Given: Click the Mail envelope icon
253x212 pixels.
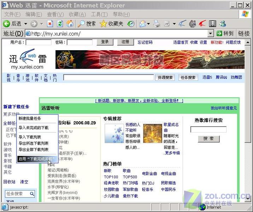Looking at the screenshot, I should pyautogui.click(x=143, y=24).
